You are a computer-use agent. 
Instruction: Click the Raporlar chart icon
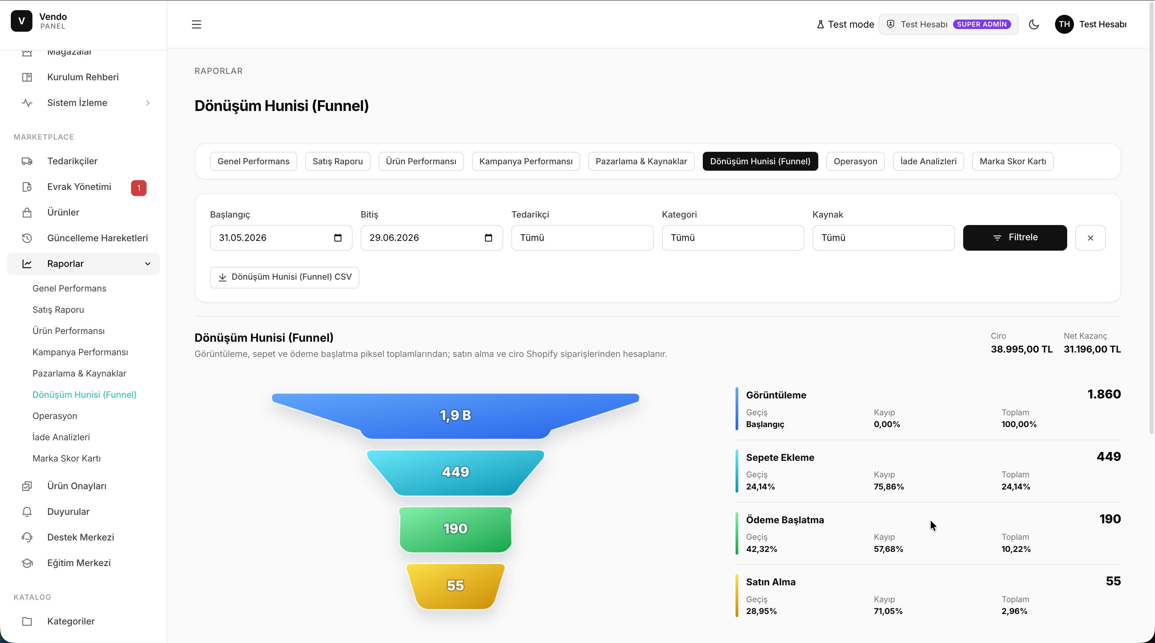coord(27,264)
